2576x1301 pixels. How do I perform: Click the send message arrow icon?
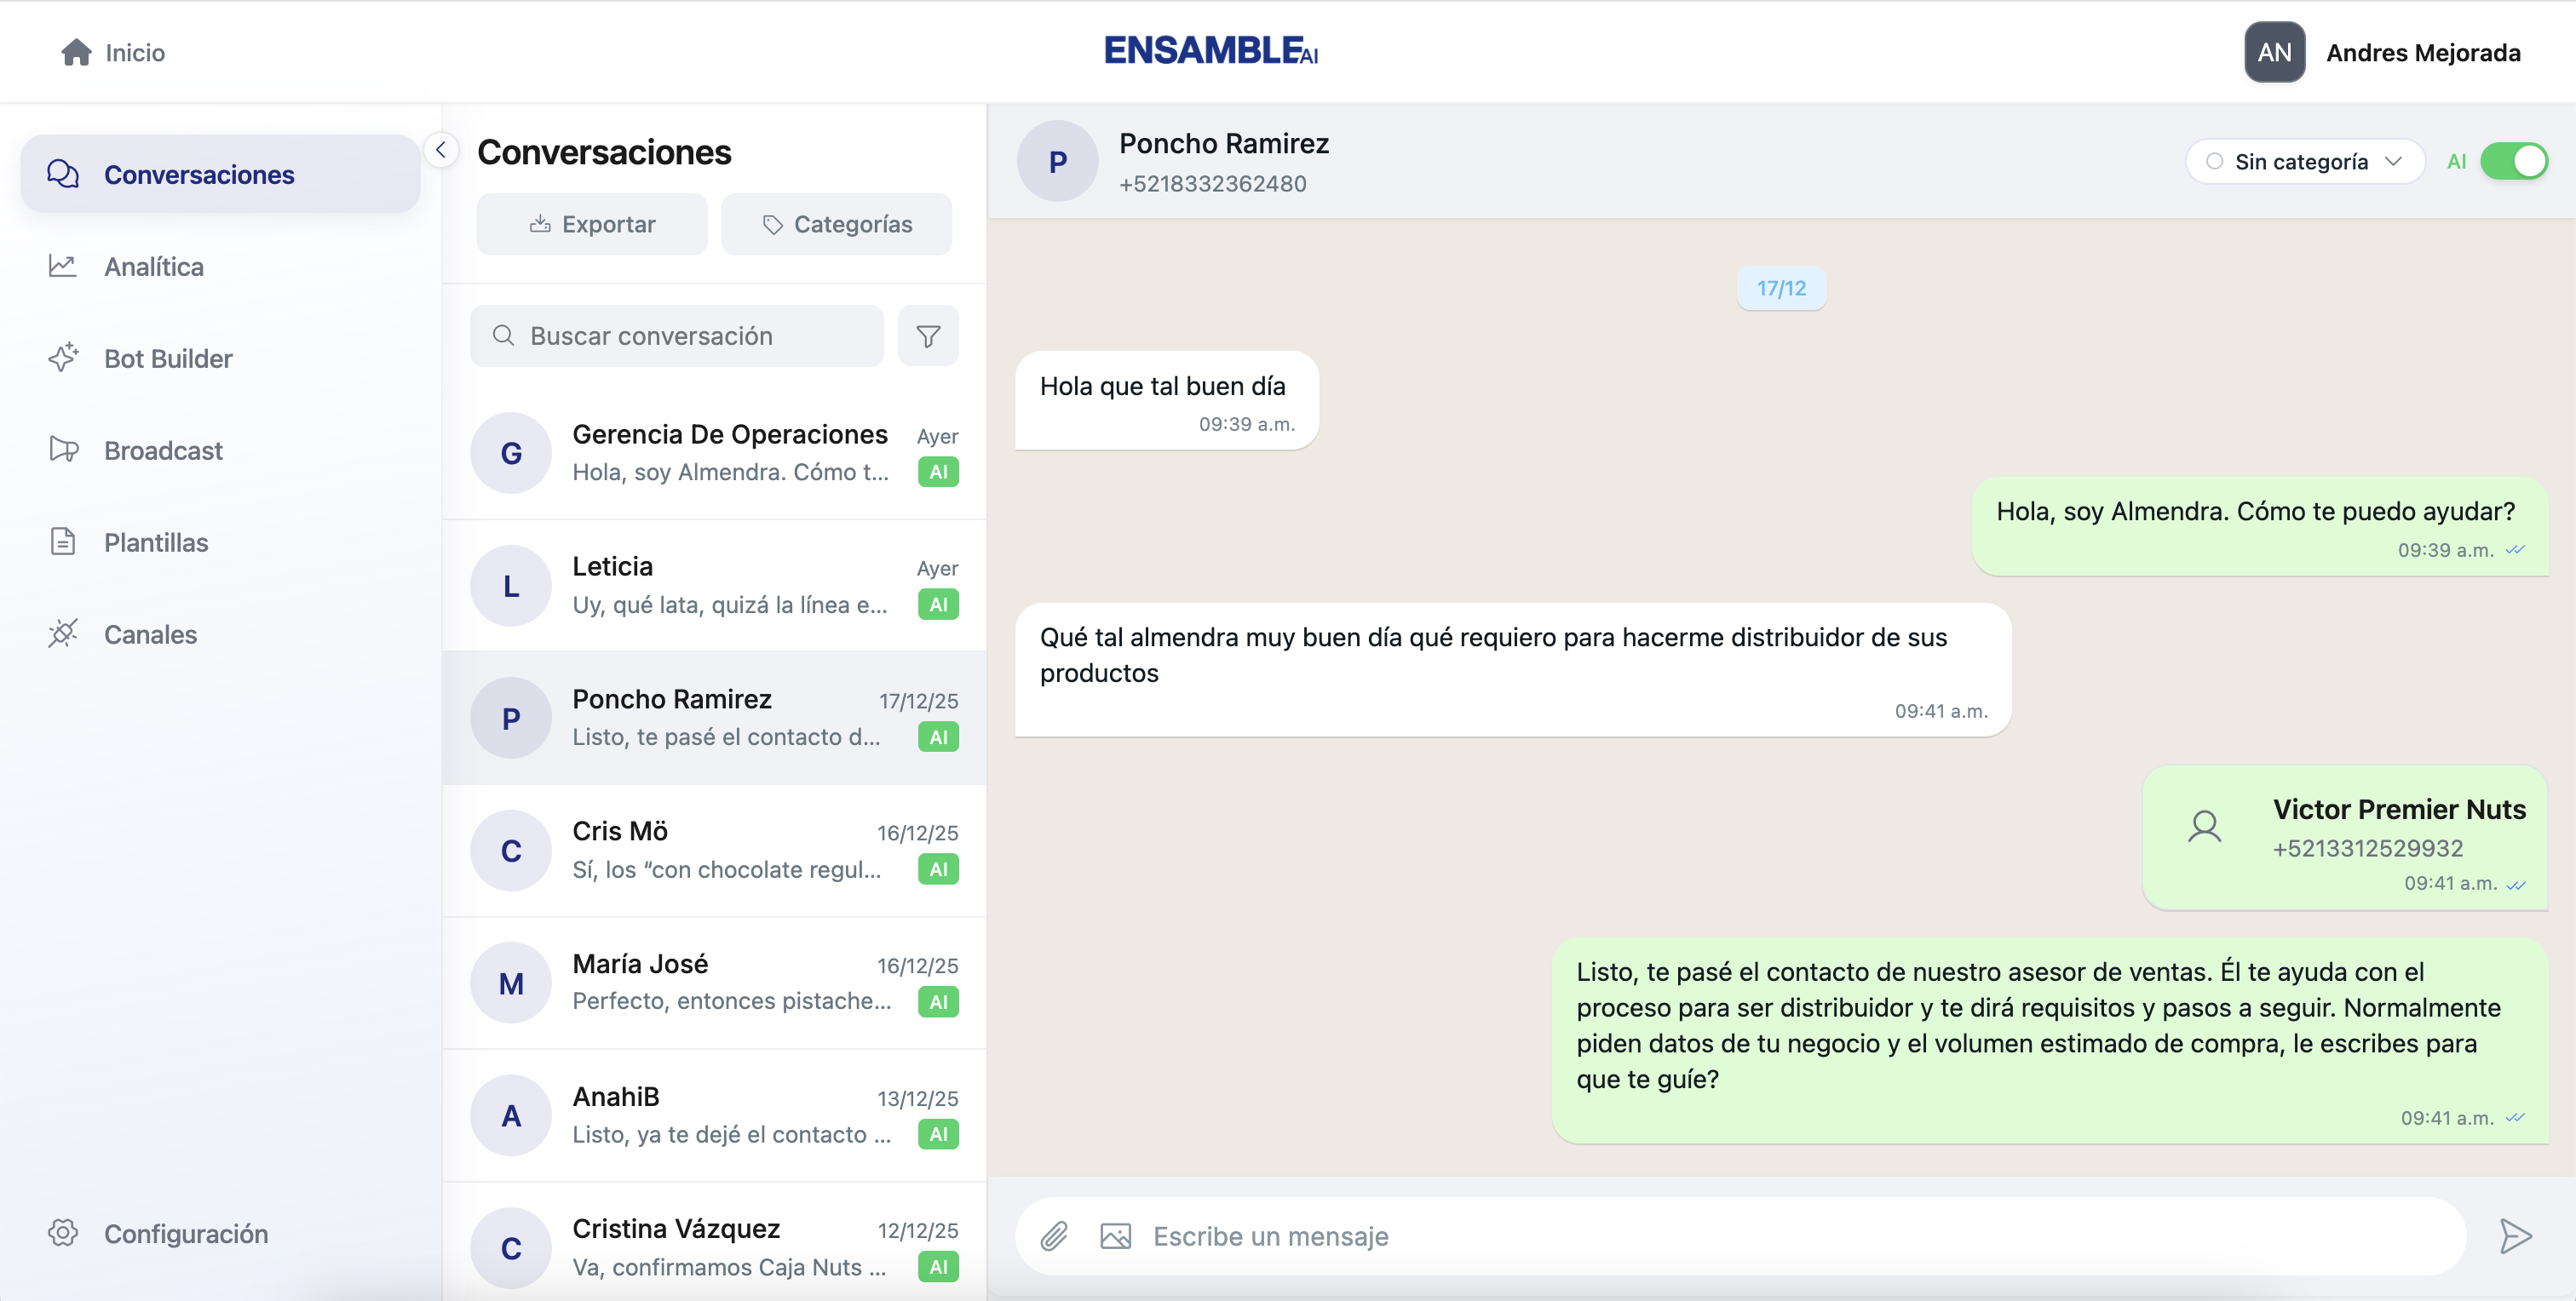(x=2514, y=1236)
